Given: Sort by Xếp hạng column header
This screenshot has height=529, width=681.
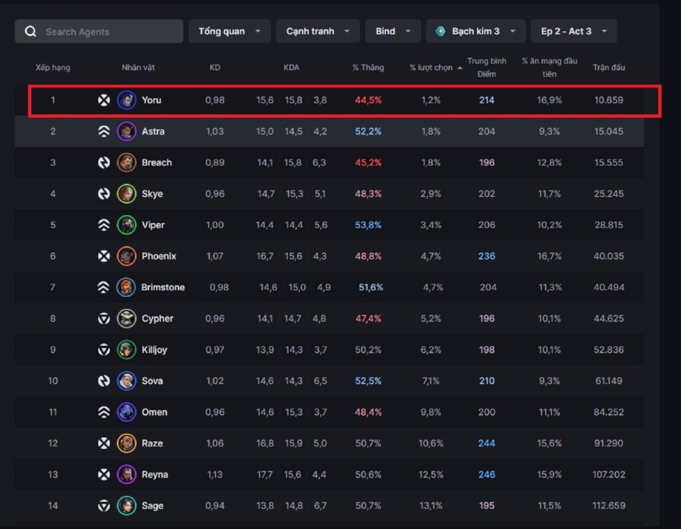Looking at the screenshot, I should tap(53, 67).
